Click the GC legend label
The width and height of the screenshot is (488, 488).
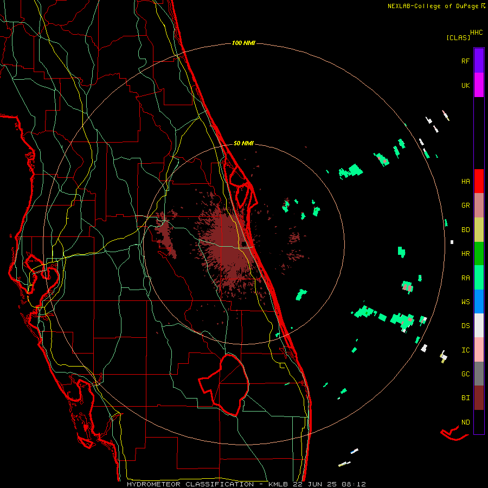pyautogui.click(x=465, y=374)
